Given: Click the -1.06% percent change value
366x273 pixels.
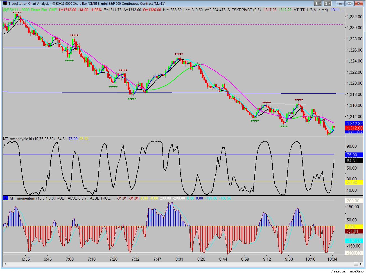Looking at the screenshot, I should pos(96,10).
